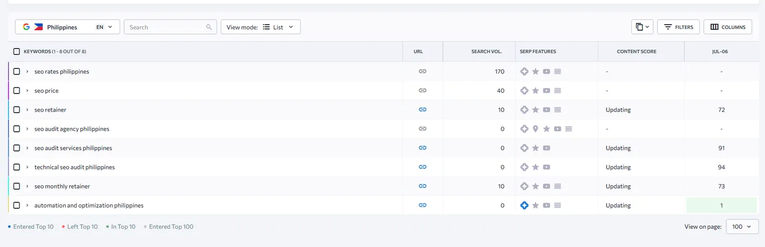Sort by Keywords column header
The width and height of the screenshot is (765, 247).
(x=55, y=51)
